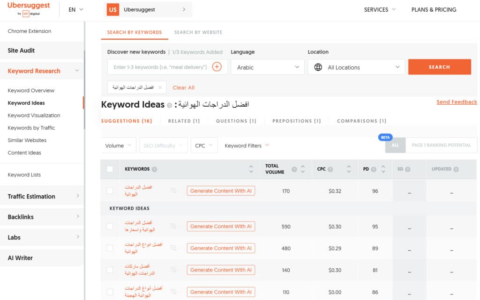Switch to ALL ranking view toggle
Image resolution: width=480 pixels, height=300 pixels.
(x=395, y=145)
